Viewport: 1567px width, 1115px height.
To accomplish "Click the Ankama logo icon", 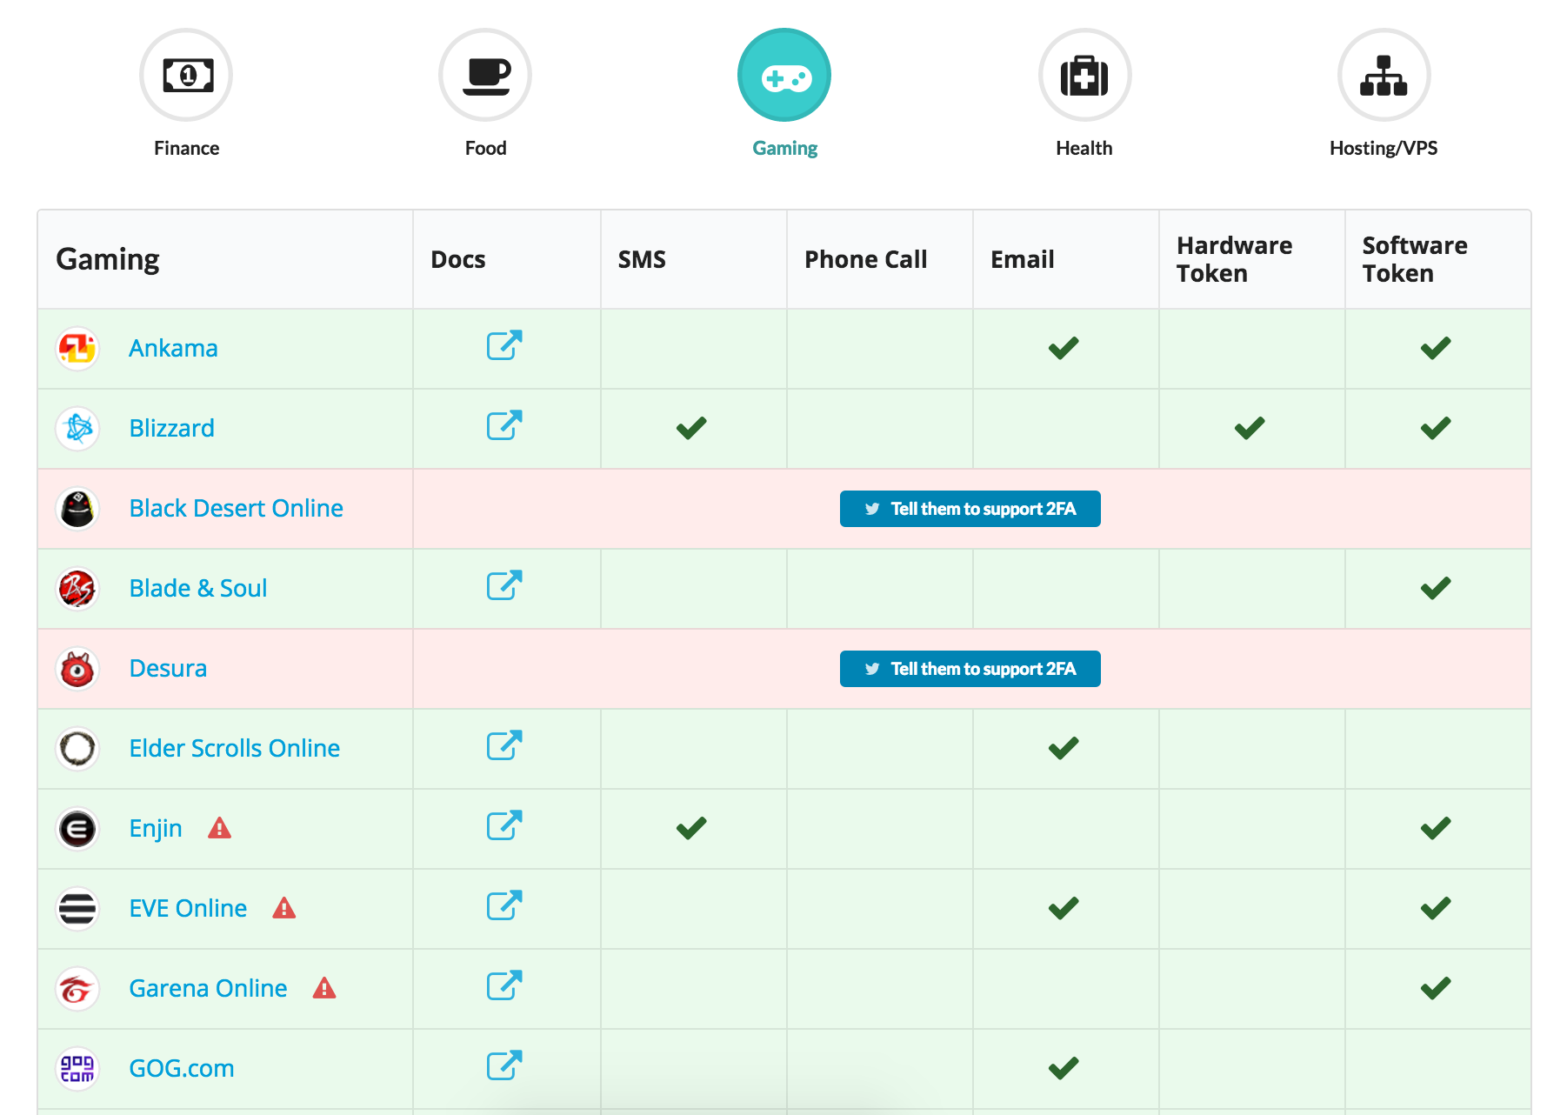I will (77, 349).
